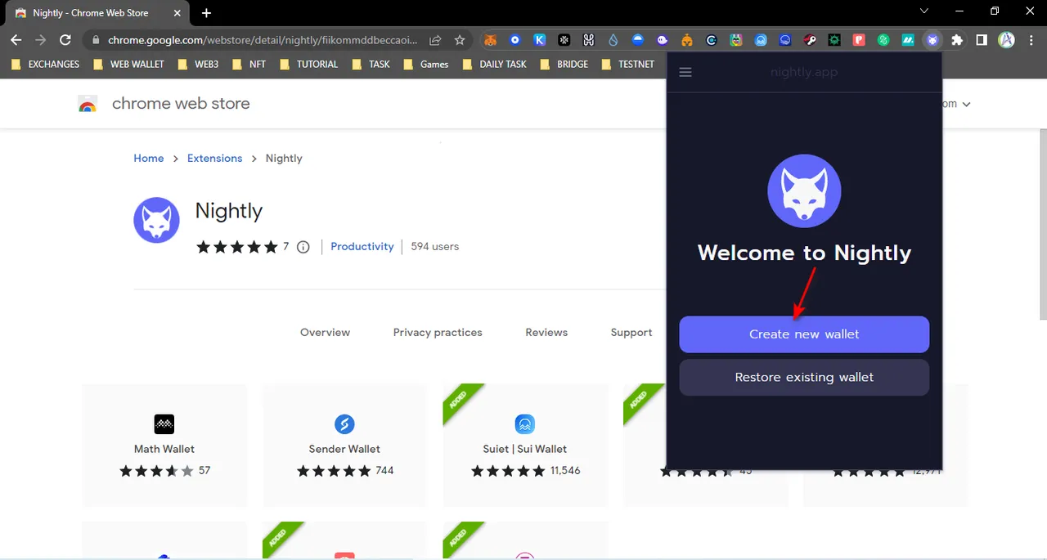
Task: Click the chrome web store rainbow logo
Action: (x=88, y=104)
